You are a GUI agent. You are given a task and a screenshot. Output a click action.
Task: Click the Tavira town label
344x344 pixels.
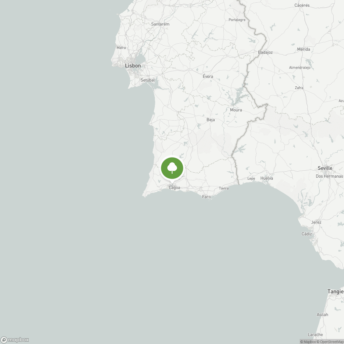[x=224, y=188]
